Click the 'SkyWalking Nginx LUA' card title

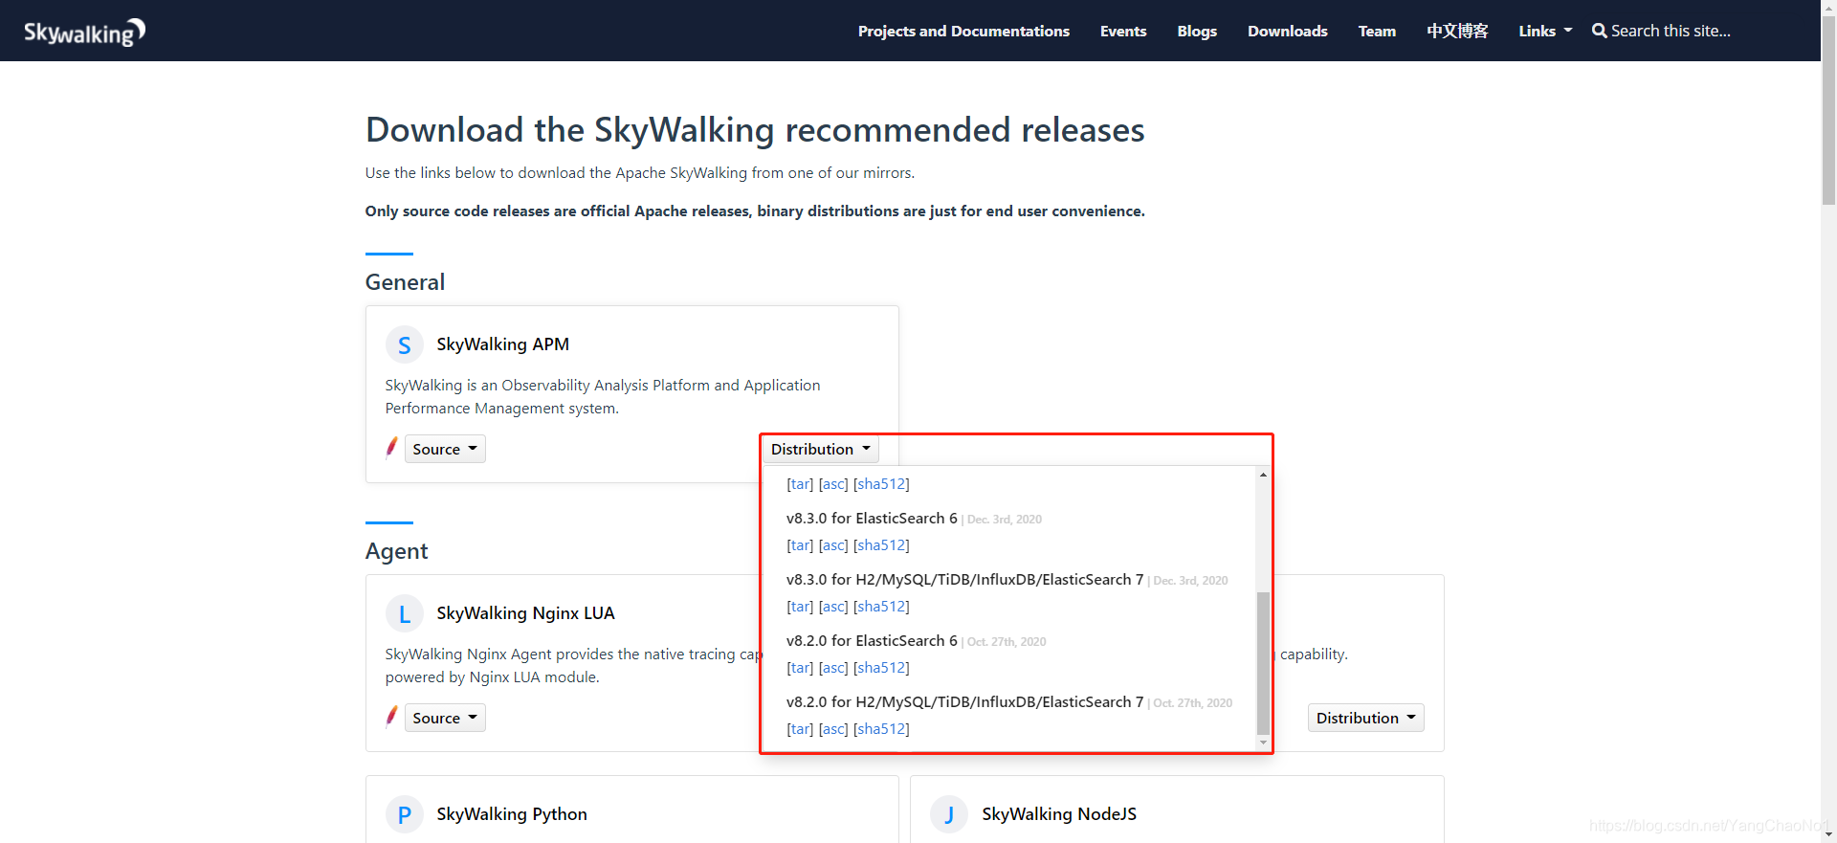(525, 613)
